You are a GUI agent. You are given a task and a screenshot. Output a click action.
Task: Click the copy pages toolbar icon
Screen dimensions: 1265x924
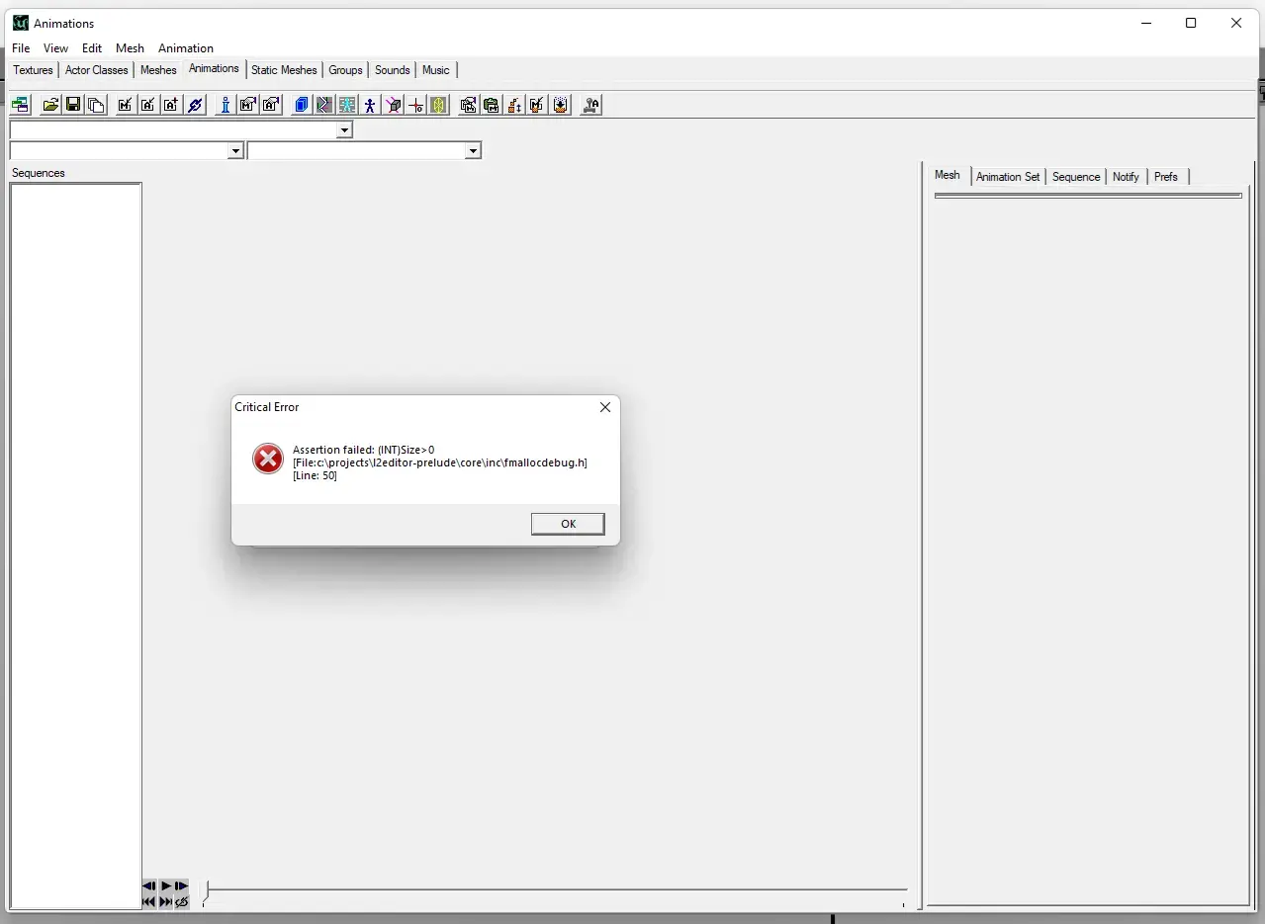pos(96,105)
